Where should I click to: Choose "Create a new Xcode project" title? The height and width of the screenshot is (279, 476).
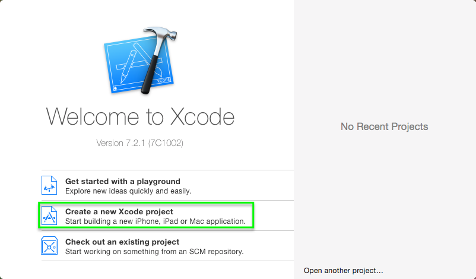[119, 211]
